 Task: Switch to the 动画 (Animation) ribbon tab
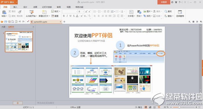click(35, 7)
